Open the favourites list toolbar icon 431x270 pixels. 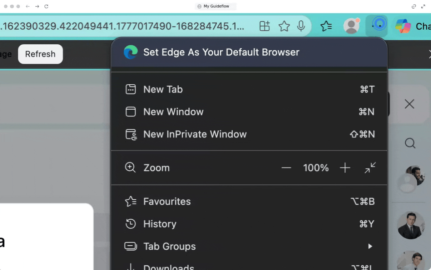326,26
